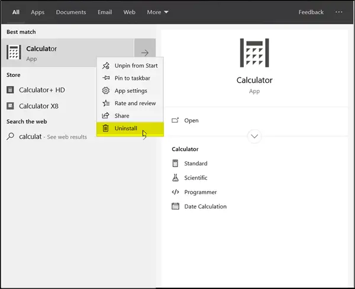Choose Pin to taskbar in context menu

(x=131, y=78)
